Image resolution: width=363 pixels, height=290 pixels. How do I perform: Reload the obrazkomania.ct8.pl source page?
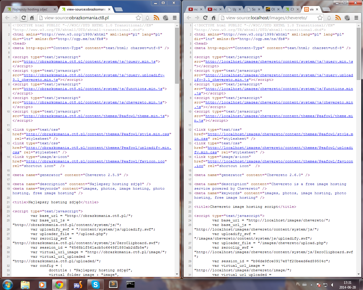24,18
